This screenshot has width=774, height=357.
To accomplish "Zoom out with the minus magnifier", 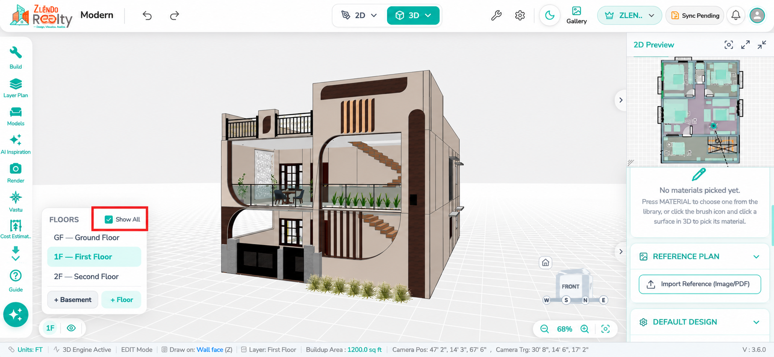I will (x=545, y=329).
